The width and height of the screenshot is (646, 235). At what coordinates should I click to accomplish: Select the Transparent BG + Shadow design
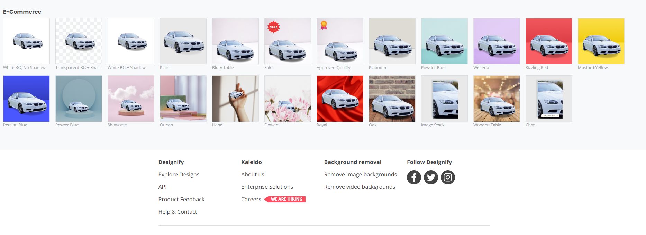(x=79, y=41)
